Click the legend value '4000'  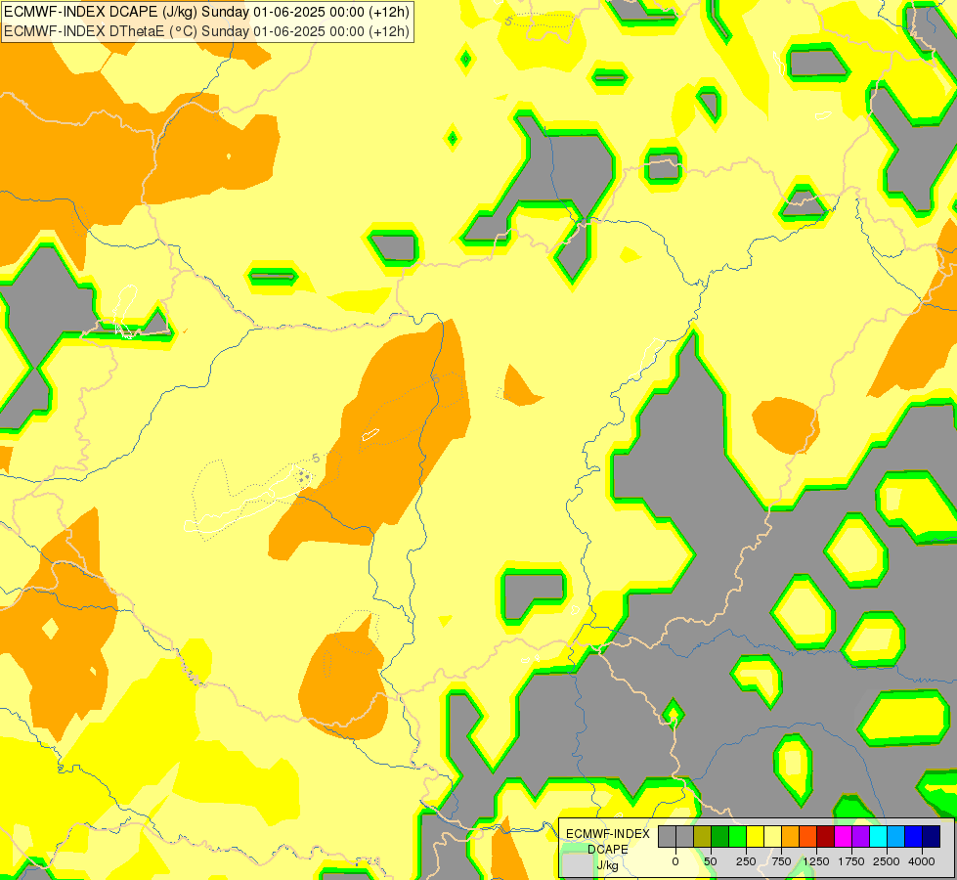click(x=922, y=861)
